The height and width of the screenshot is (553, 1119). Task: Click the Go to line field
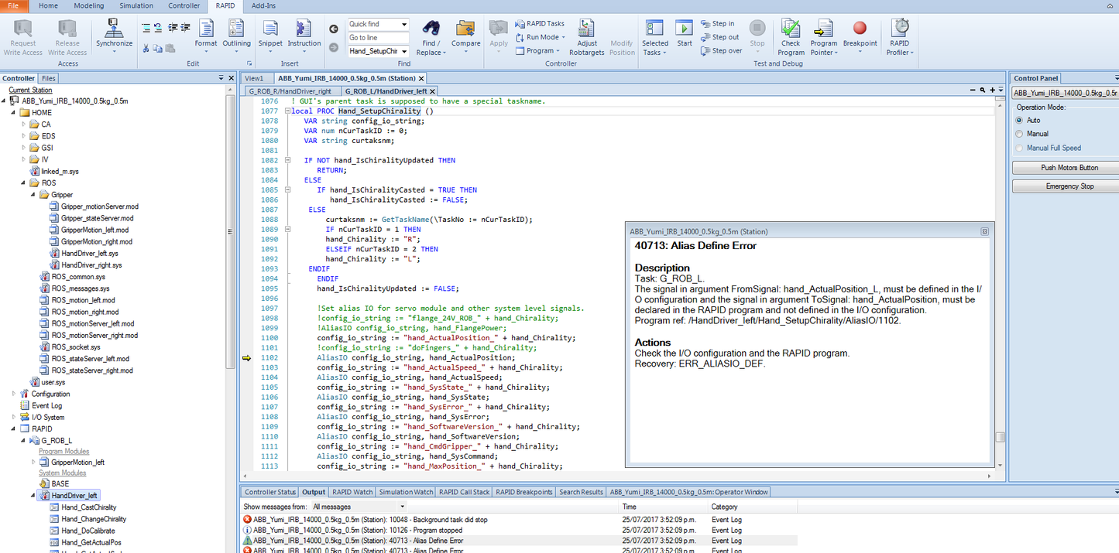[x=378, y=38]
